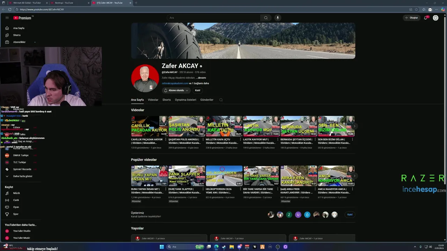Open OBS Studio from the taskbar

[278, 247]
